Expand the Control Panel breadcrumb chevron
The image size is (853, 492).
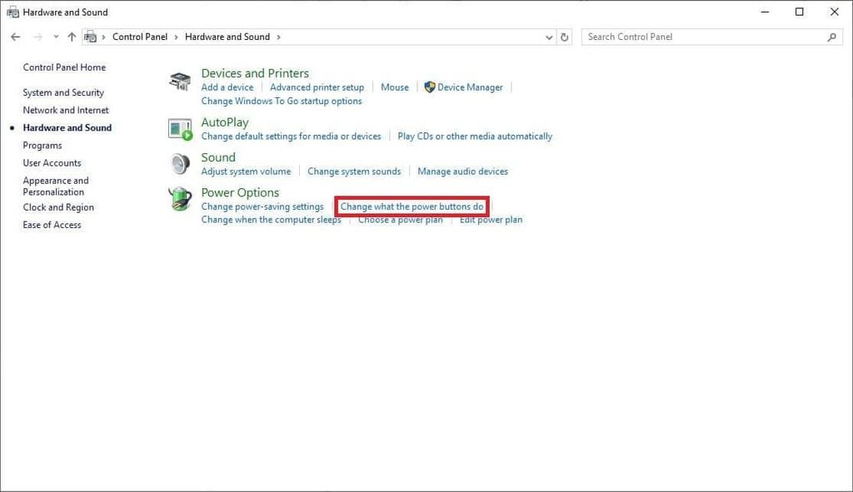176,37
